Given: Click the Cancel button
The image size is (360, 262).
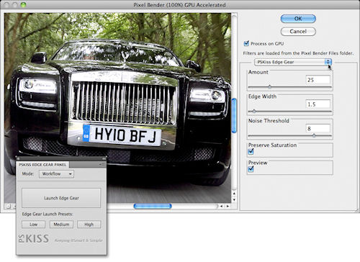Looking at the screenshot, I should [298, 32].
